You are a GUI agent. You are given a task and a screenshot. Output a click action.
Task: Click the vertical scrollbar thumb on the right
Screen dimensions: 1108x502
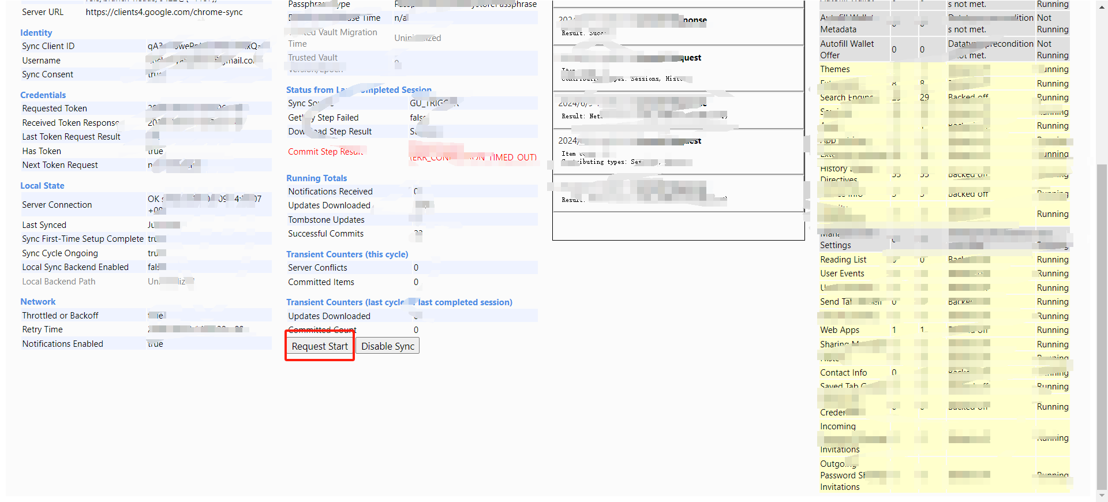[x=1102, y=326]
